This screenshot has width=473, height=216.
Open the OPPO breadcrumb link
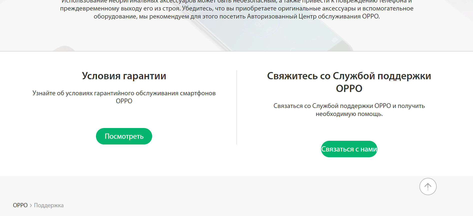20,205
